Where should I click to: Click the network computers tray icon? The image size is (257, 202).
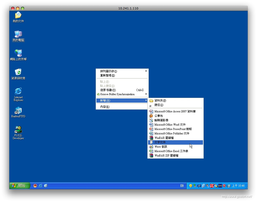203,186
